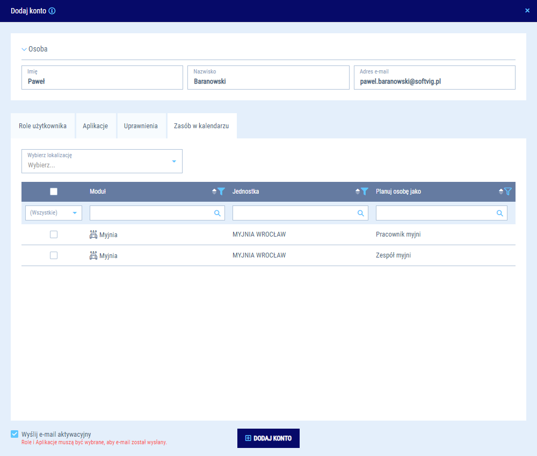Screen dimensions: 537x456
Task: Click sort arrows in Jednostka column header
Action: point(358,192)
